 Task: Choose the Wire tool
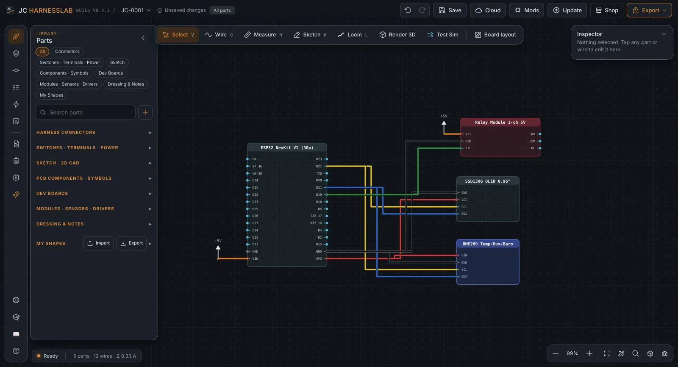point(219,35)
